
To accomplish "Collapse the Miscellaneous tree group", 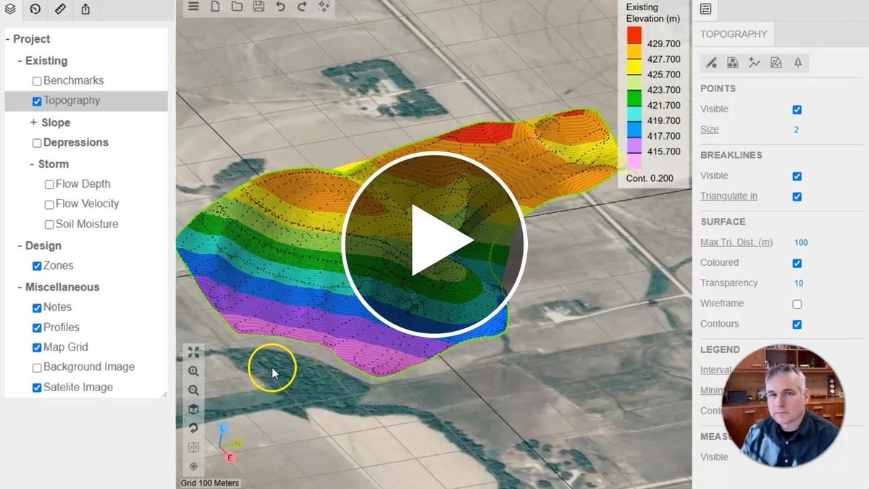I will point(20,287).
